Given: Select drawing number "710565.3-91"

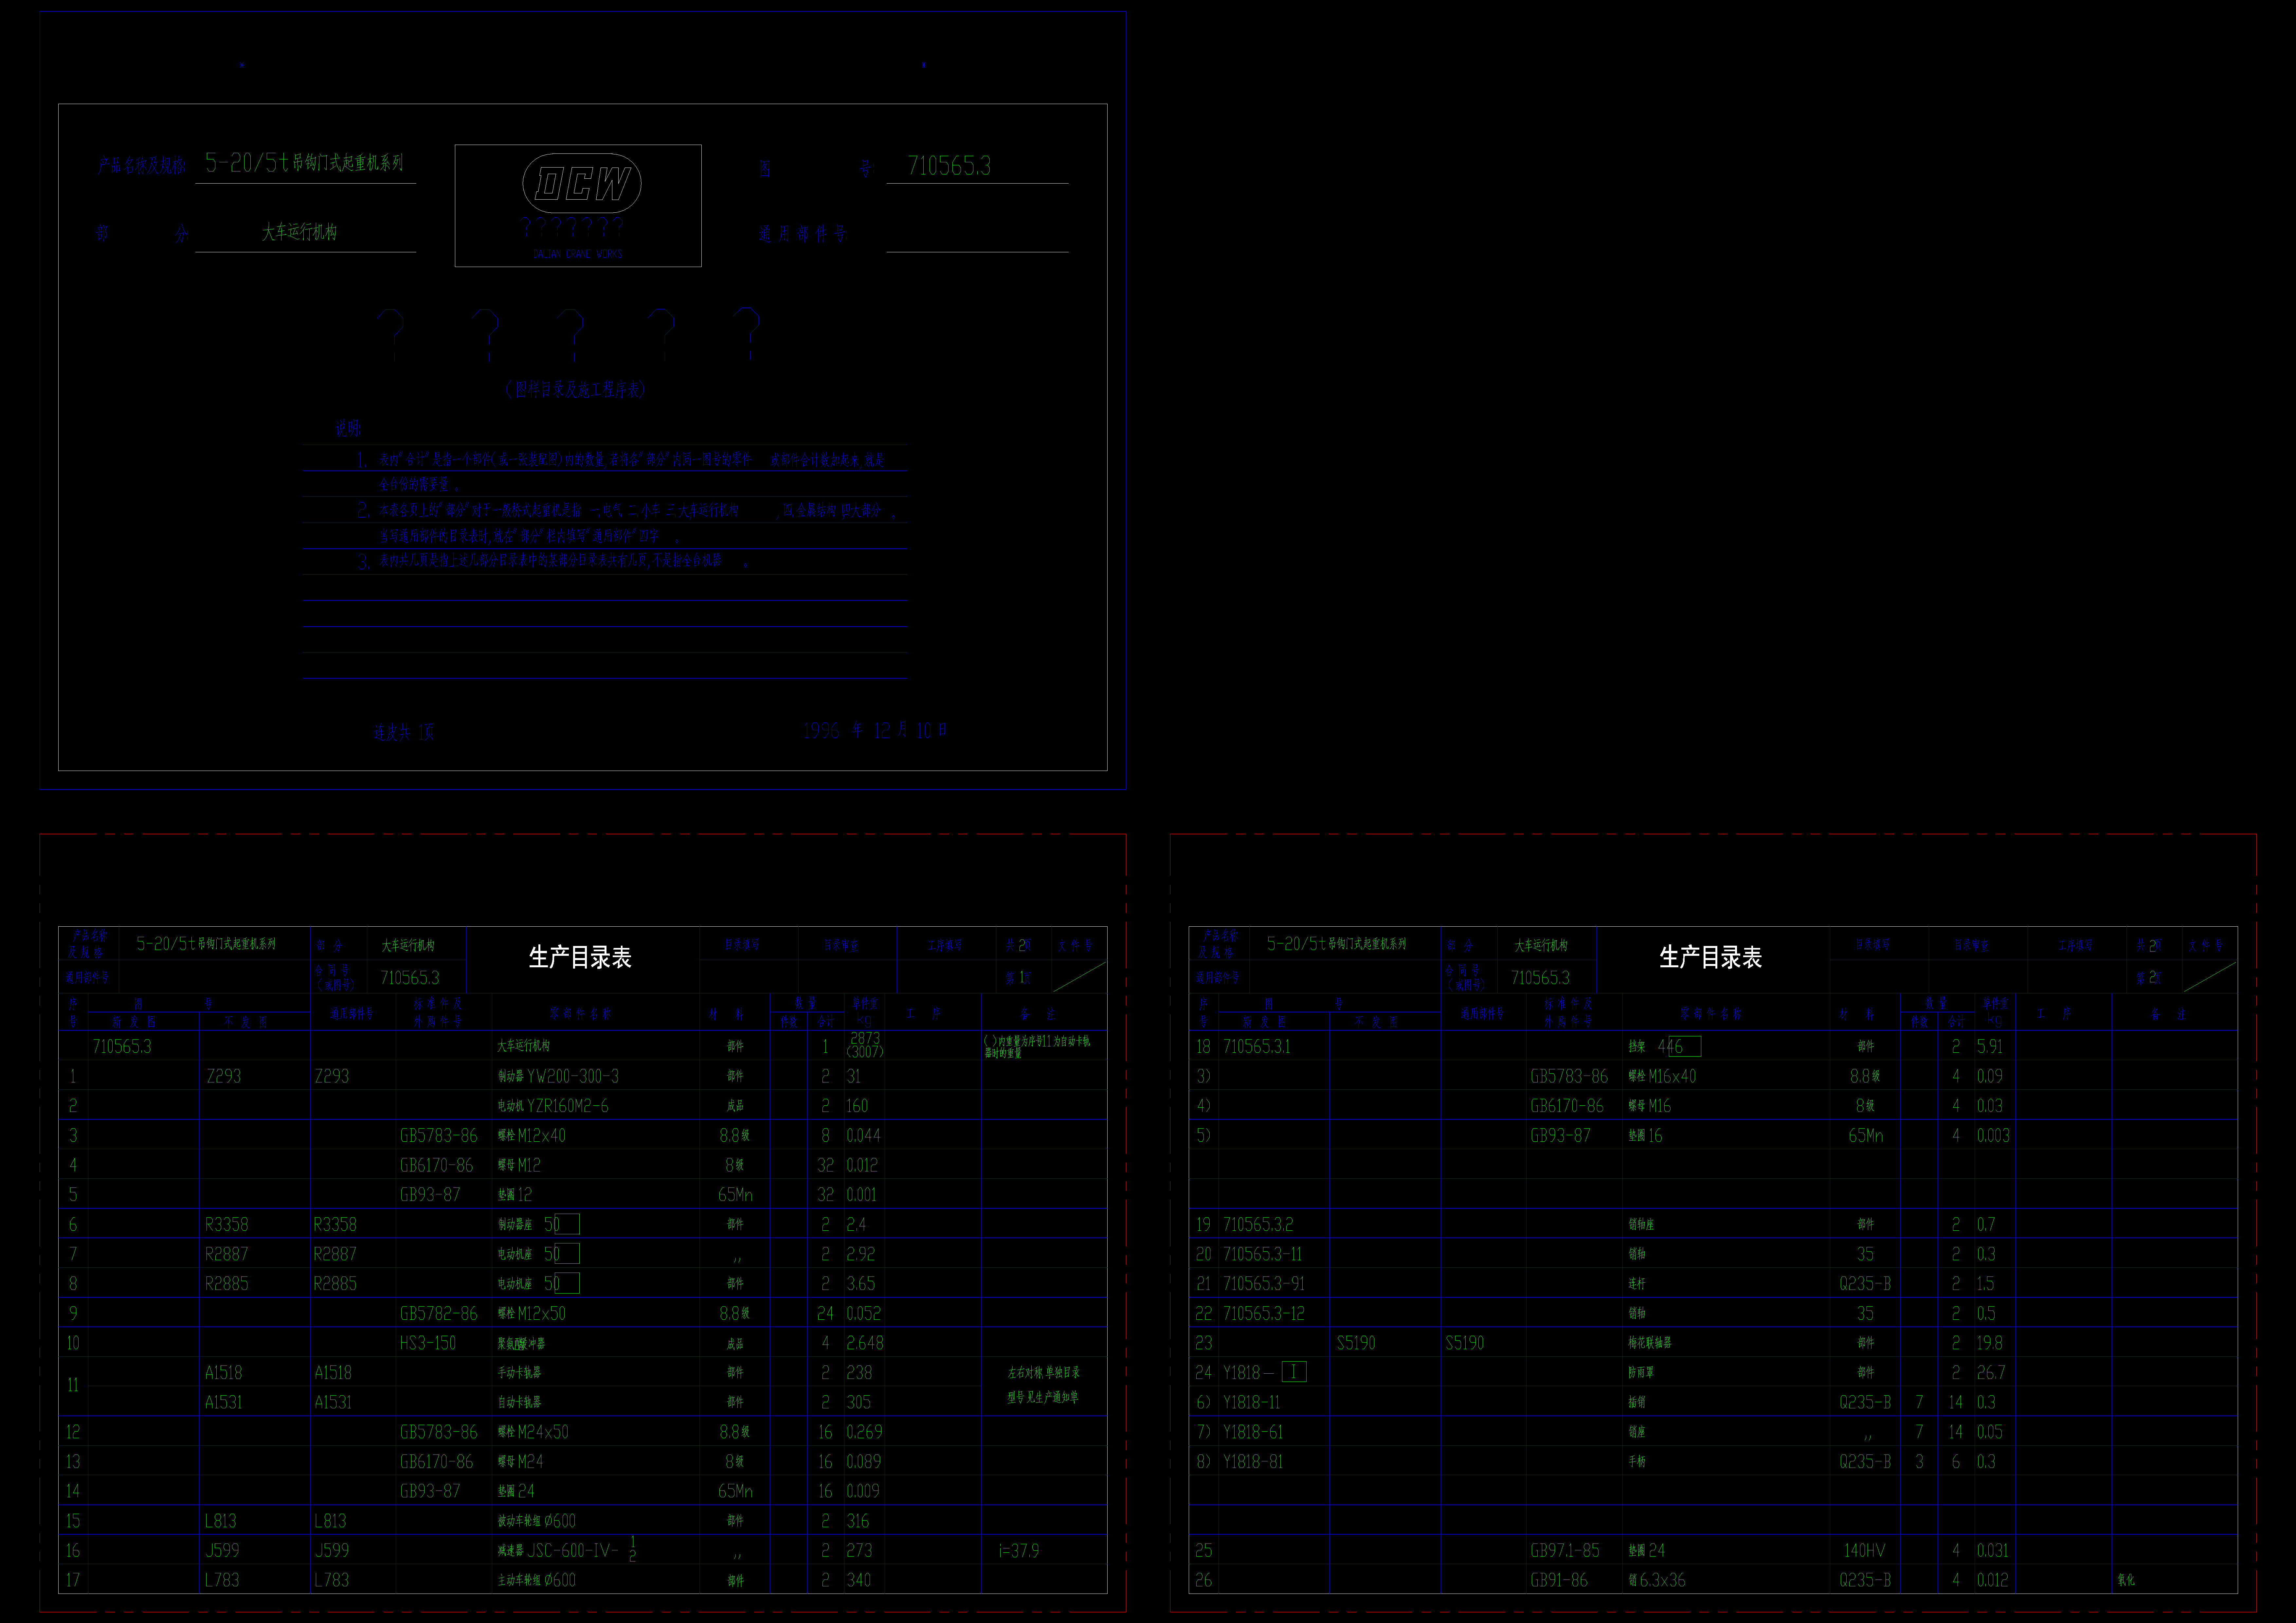Looking at the screenshot, I should 1264,1284.
